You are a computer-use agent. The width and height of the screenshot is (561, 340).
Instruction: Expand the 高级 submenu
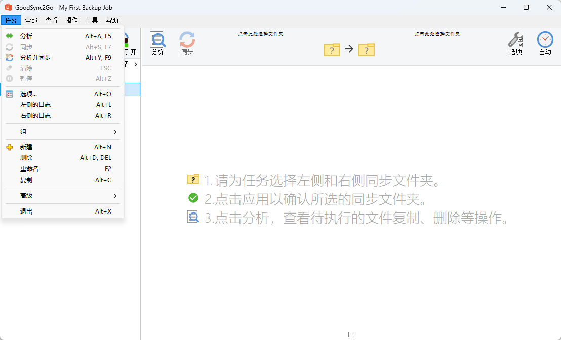pyautogui.click(x=63, y=196)
